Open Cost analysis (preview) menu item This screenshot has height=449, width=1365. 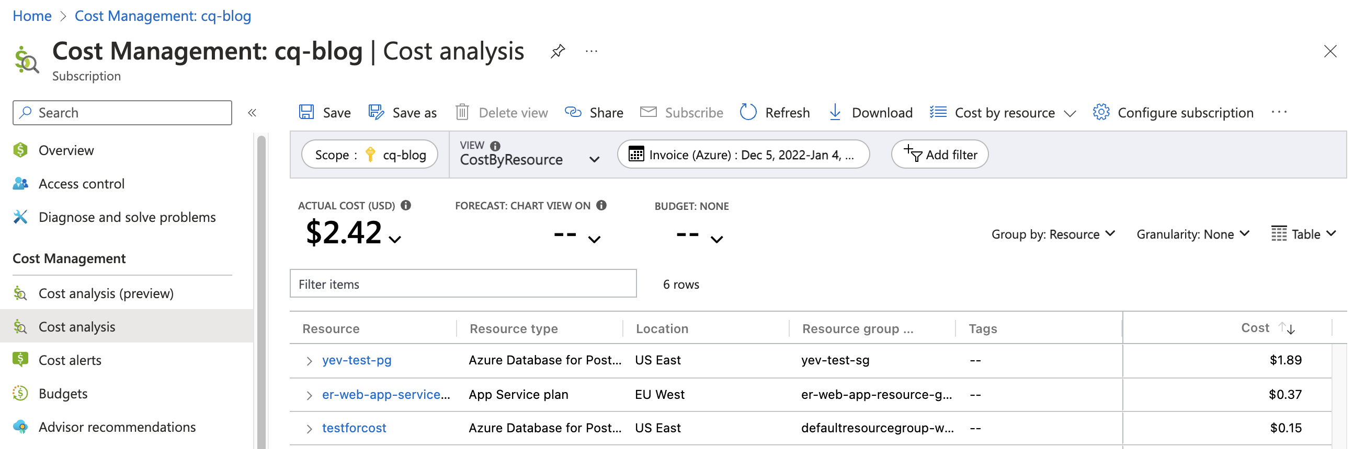pos(106,293)
